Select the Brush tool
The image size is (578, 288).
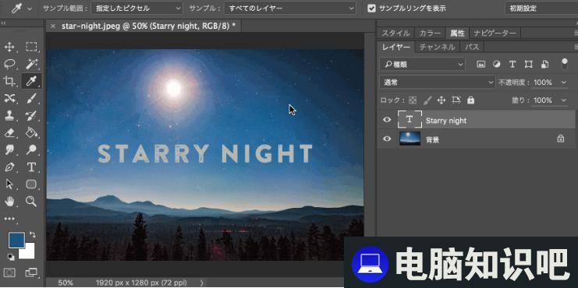tap(31, 98)
